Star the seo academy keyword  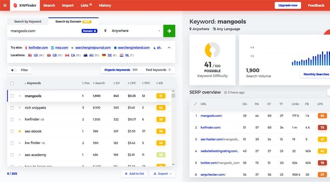pyautogui.click(x=20, y=155)
